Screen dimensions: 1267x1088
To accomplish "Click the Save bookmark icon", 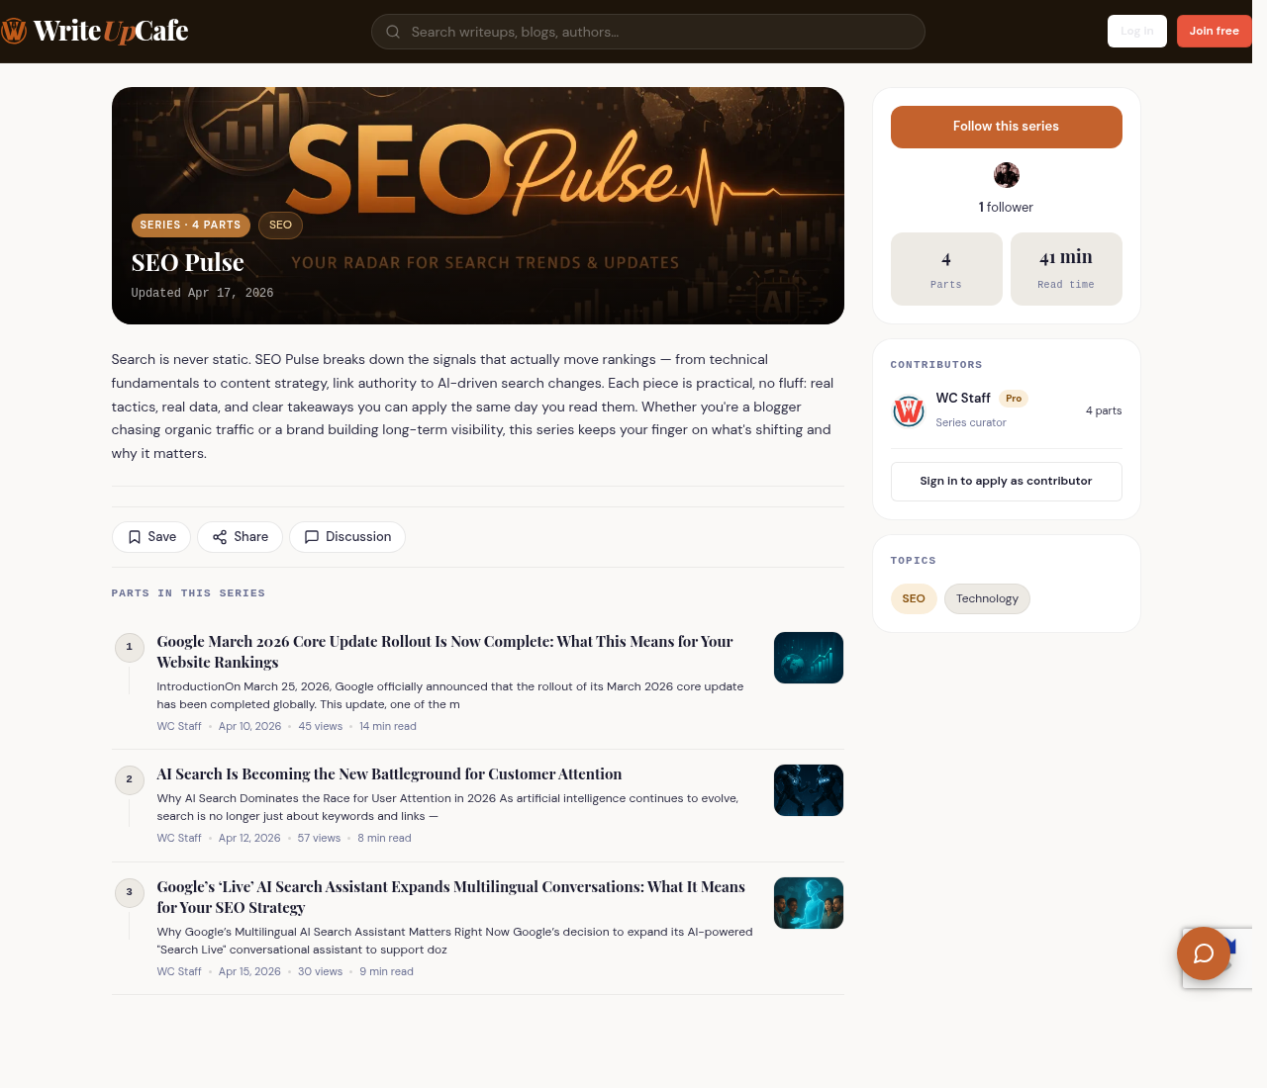I will [x=135, y=537].
